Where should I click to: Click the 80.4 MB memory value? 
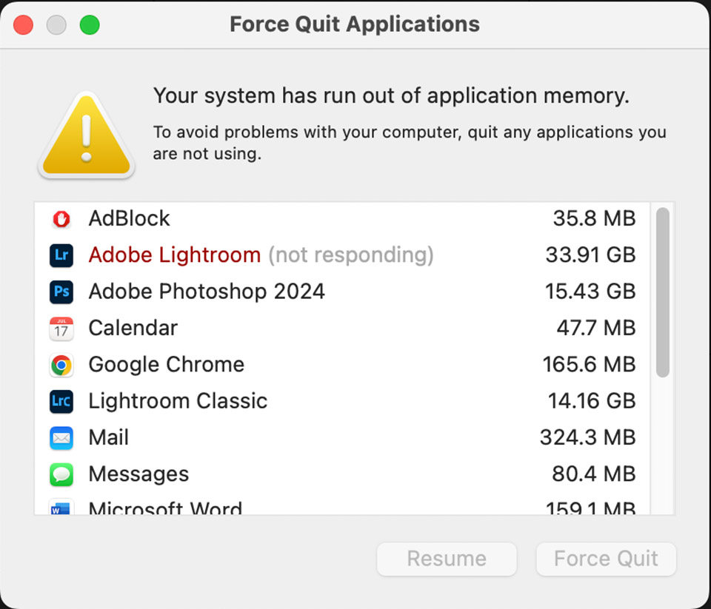[x=593, y=474]
